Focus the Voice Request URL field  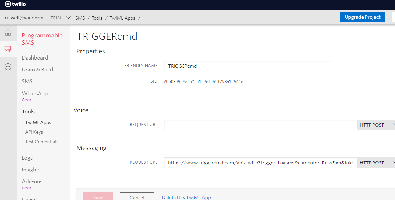point(260,125)
